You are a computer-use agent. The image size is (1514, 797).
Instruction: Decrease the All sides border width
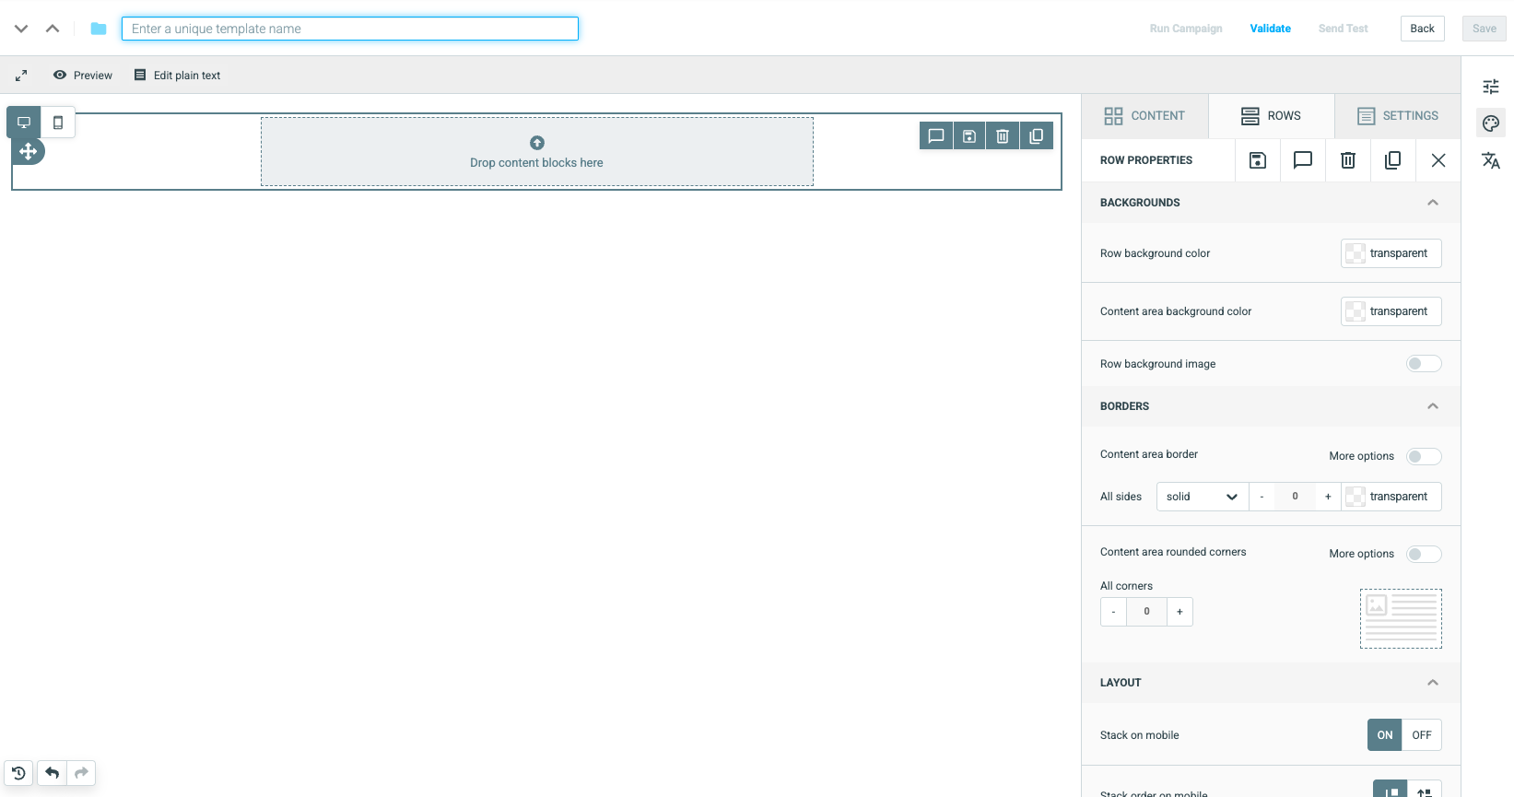point(1262,497)
